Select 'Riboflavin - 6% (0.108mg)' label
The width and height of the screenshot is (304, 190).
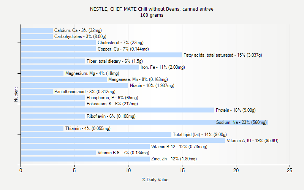tap(111, 116)
